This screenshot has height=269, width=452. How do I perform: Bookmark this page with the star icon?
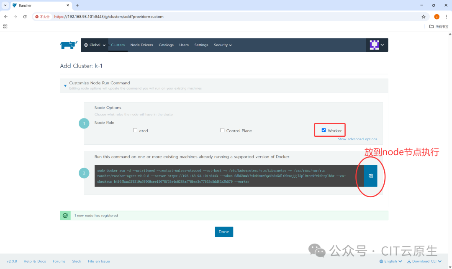point(424,17)
